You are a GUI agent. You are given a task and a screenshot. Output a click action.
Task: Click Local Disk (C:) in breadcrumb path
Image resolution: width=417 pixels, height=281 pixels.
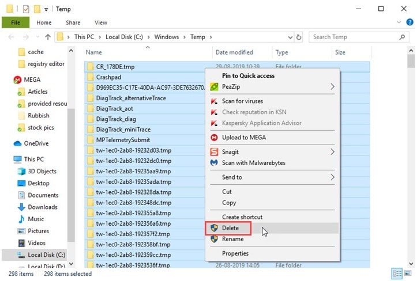coord(124,37)
